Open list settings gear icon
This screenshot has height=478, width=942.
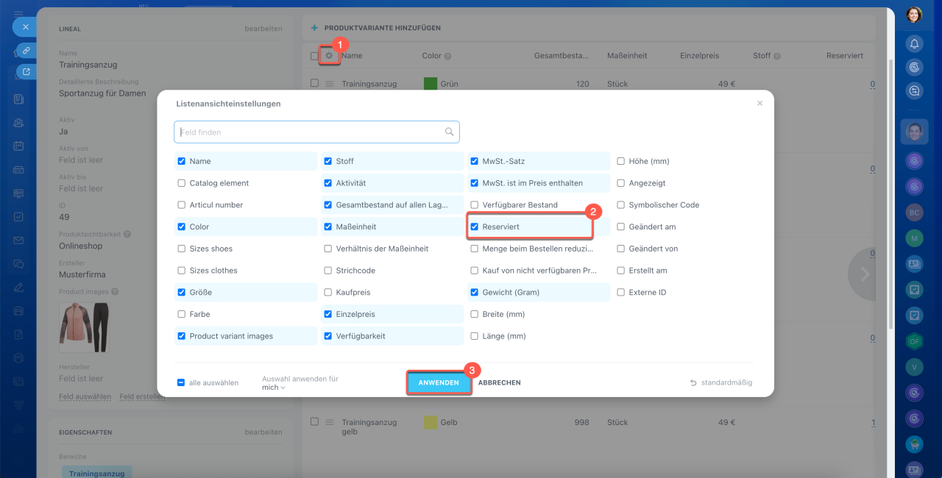[x=329, y=56]
